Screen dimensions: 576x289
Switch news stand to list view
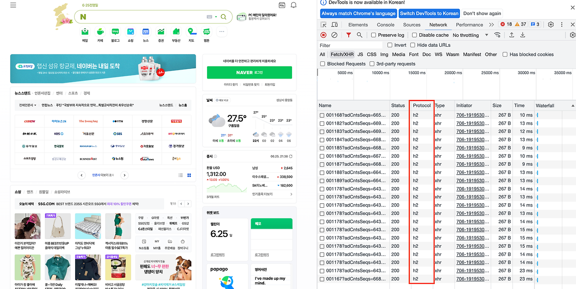tap(180, 175)
